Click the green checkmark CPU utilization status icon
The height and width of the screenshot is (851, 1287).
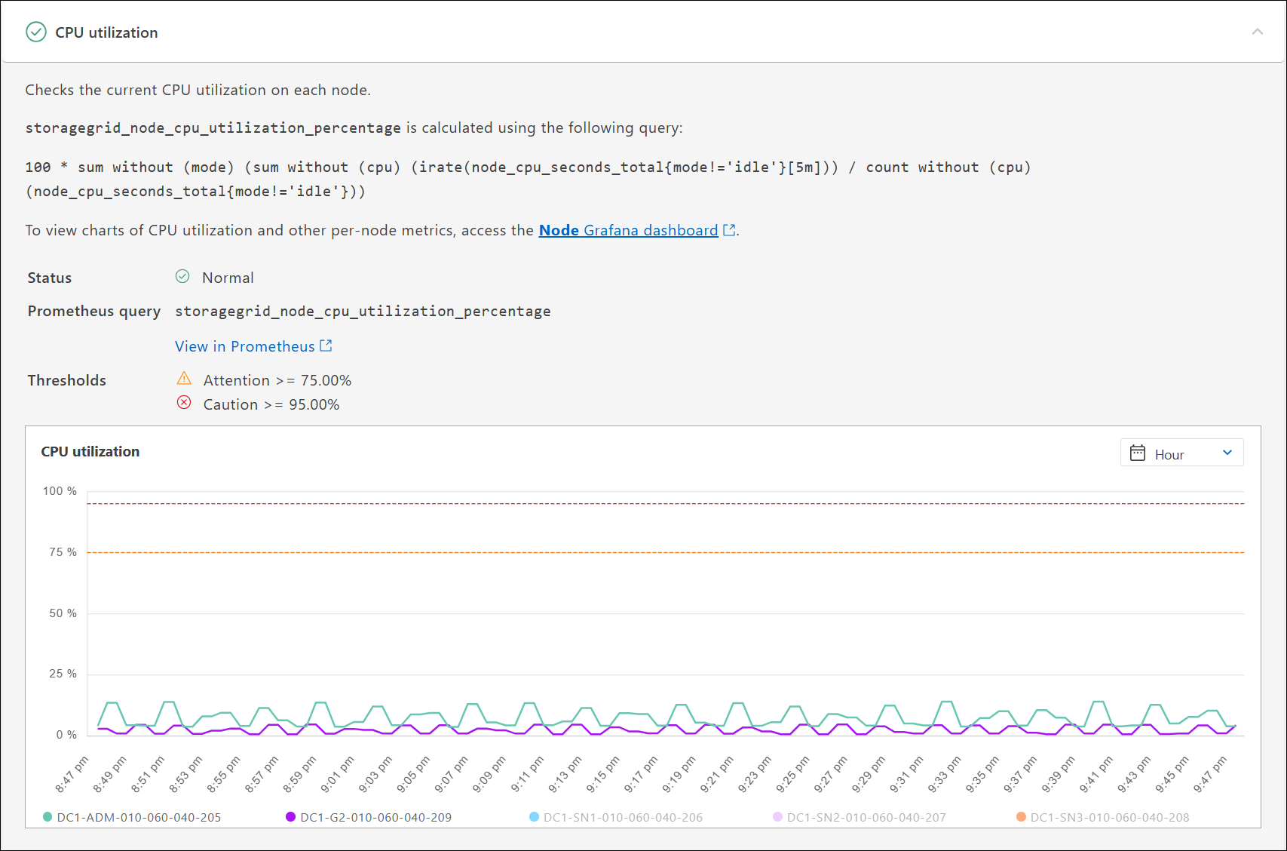pyautogui.click(x=36, y=32)
